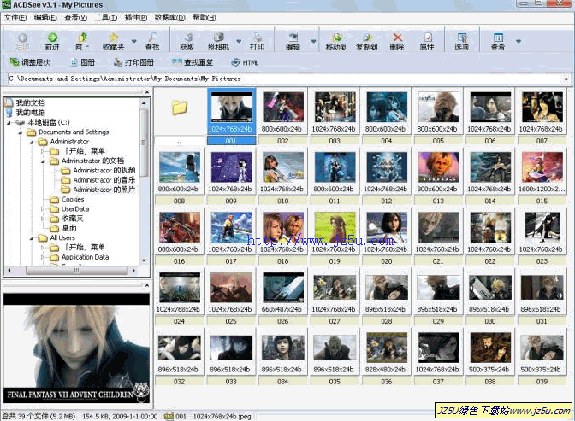
Task: Close the folder tree pane
Action: pos(147,92)
